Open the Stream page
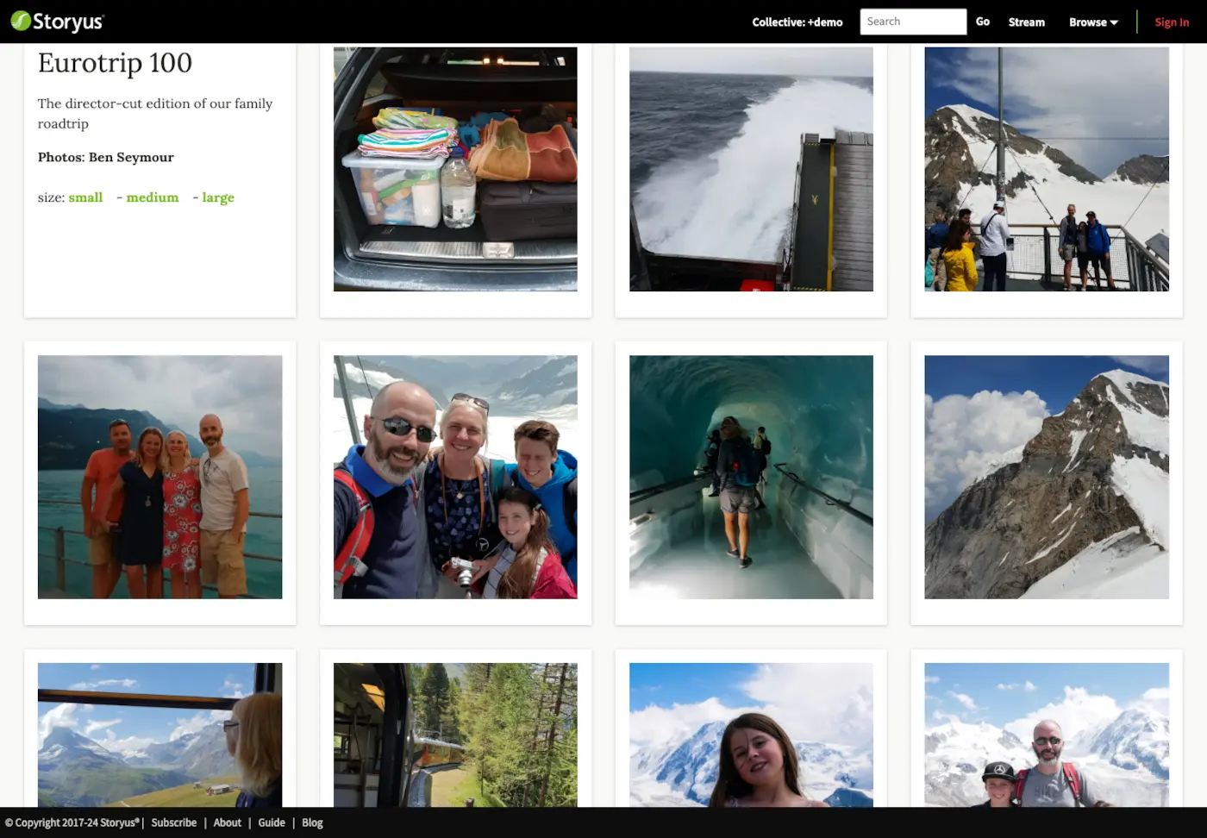 pos(1026,22)
